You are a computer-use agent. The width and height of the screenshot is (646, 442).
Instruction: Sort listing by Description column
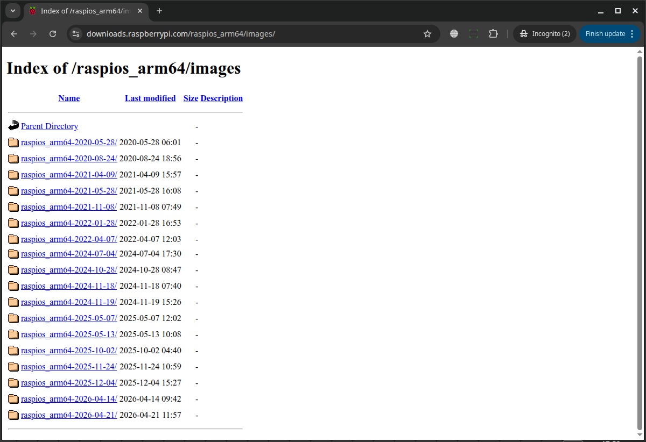point(222,98)
